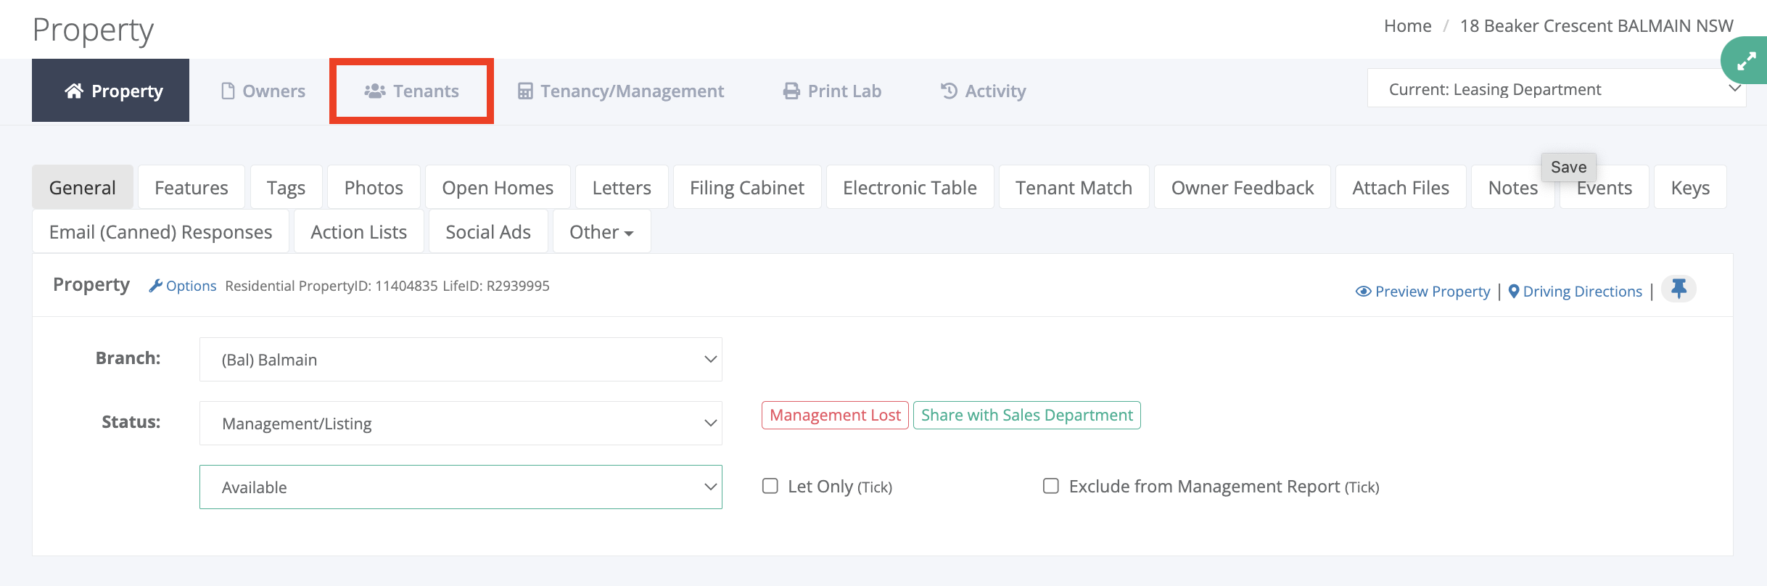This screenshot has height=586, width=1767.
Task: Select the Photos sub-tab
Action: 374,188
